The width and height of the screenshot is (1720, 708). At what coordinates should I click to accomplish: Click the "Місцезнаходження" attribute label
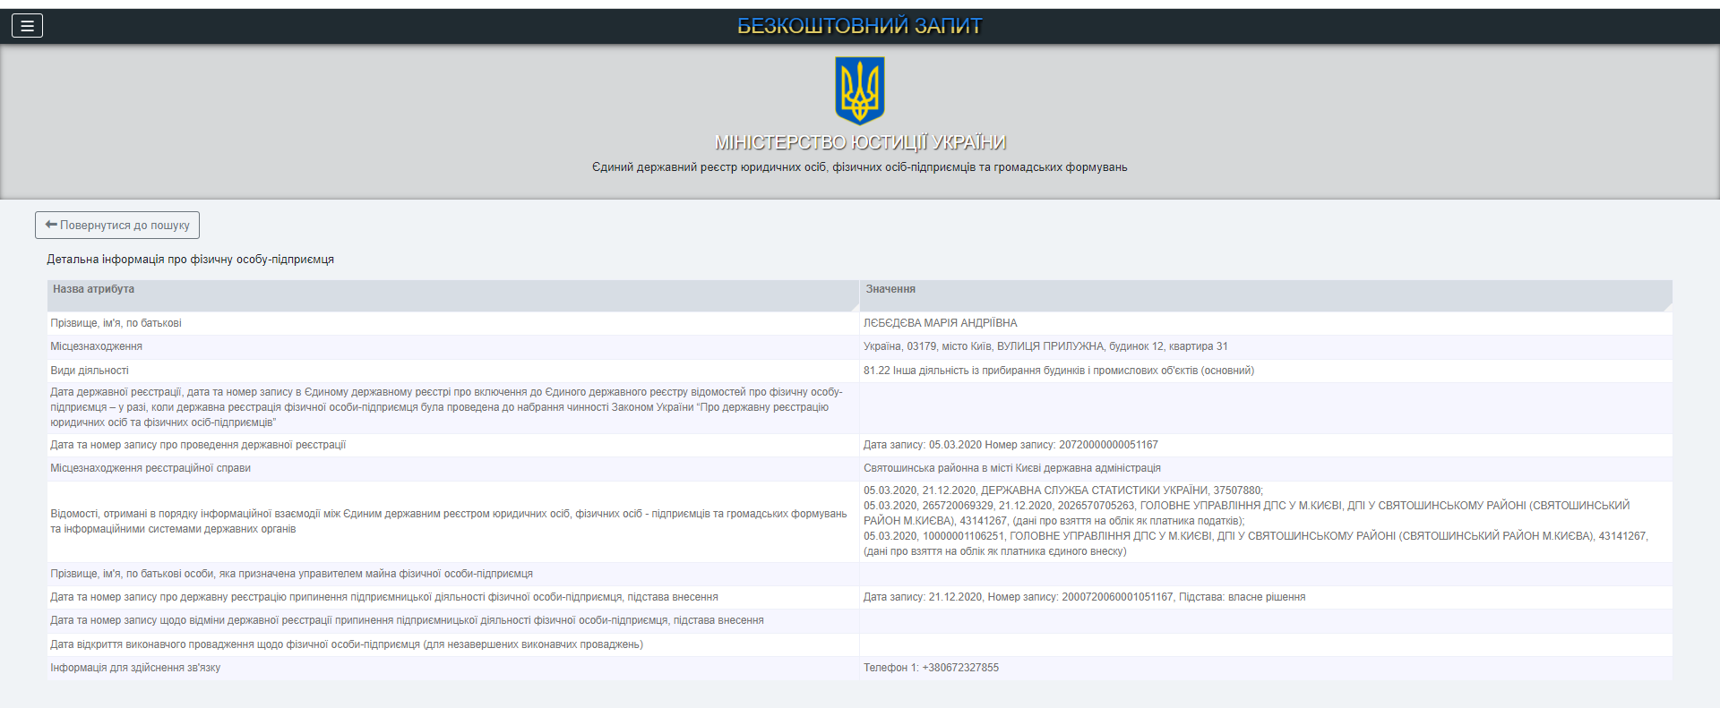[96, 346]
